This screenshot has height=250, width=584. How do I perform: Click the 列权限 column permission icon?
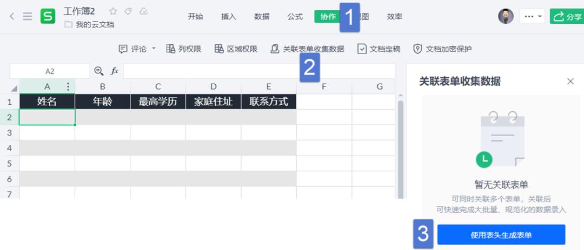pos(170,49)
